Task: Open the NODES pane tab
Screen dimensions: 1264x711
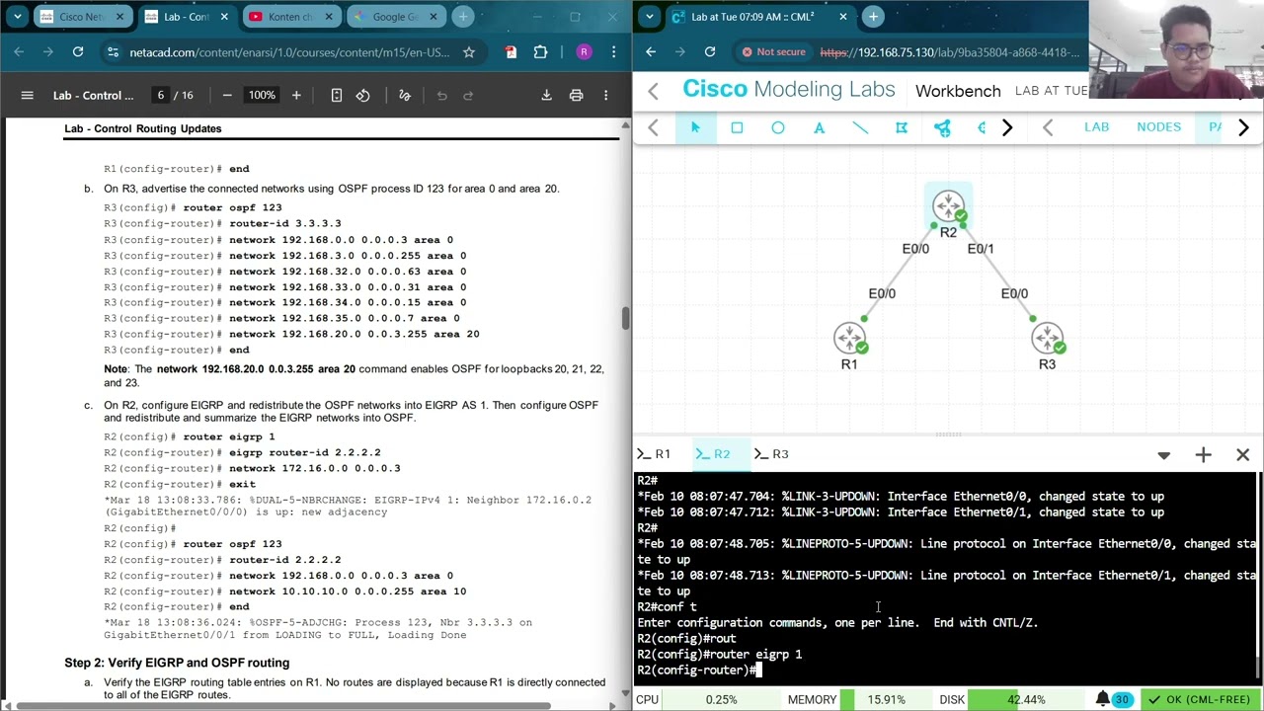Action: click(x=1158, y=127)
